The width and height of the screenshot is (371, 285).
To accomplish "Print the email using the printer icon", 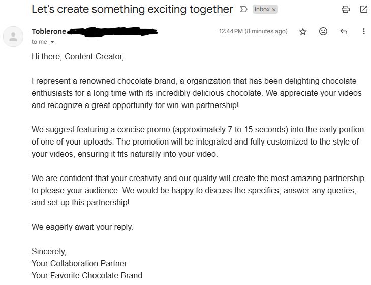I will (346, 9).
